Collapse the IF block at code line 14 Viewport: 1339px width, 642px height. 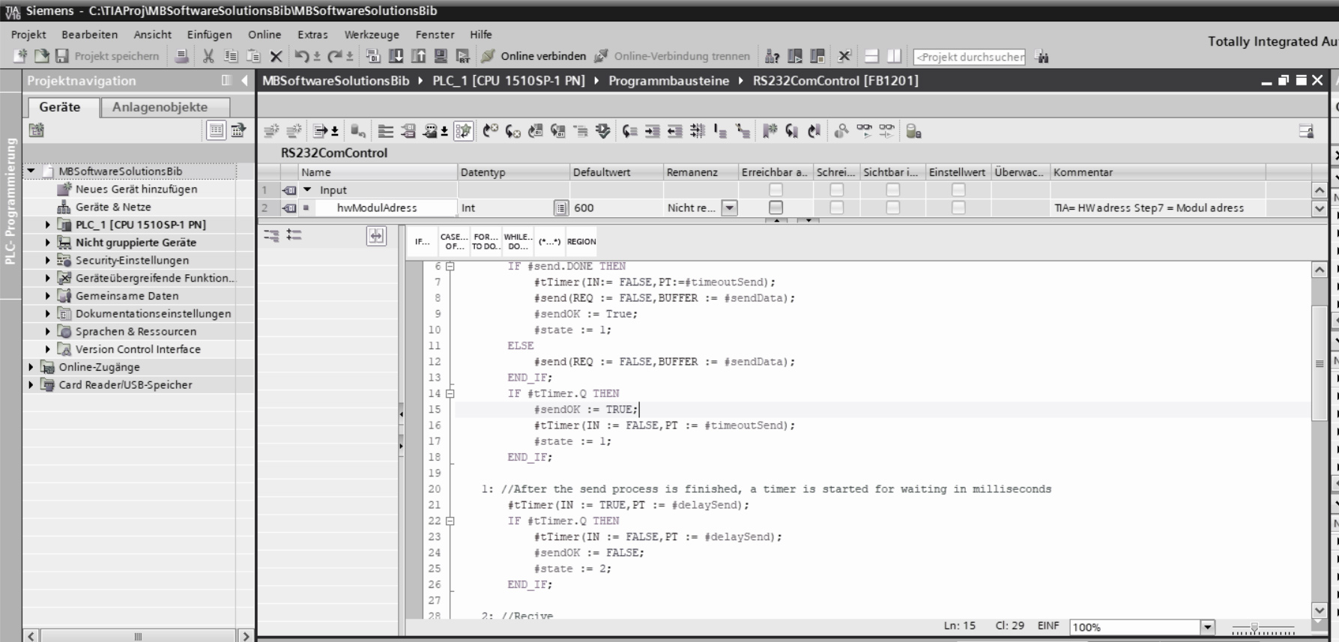[x=450, y=393]
